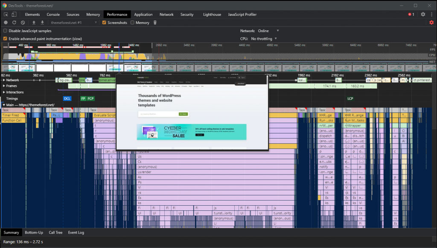Select the dispatch flame chart entry
This screenshot has width=437, height=248.
pyautogui.click(x=326, y=136)
